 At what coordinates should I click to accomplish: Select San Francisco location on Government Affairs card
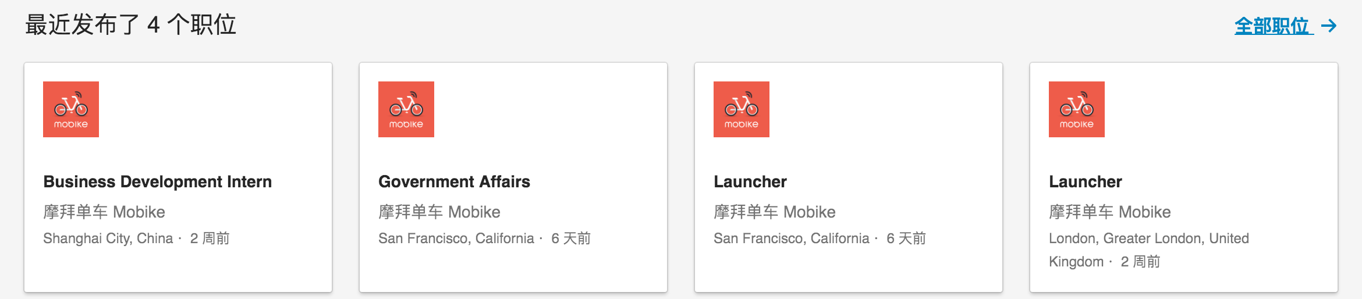(456, 239)
